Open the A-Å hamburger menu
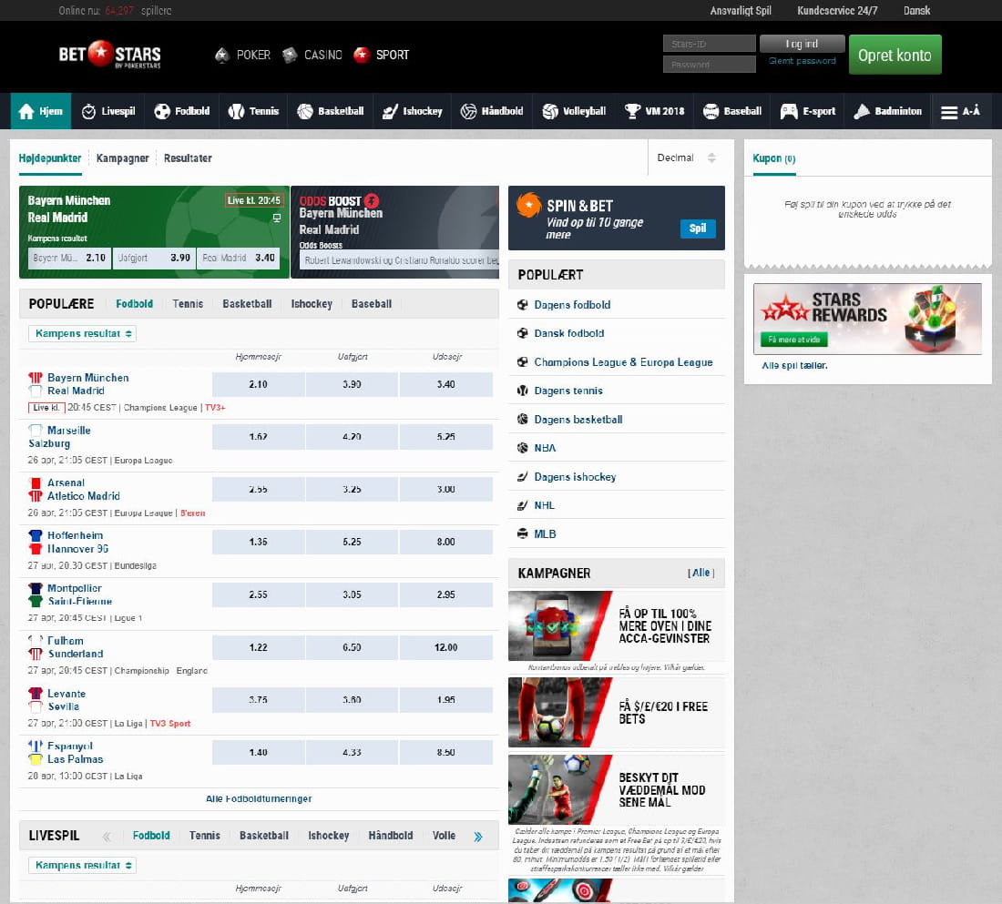Image resolution: width=1002 pixels, height=904 pixels. click(x=960, y=111)
